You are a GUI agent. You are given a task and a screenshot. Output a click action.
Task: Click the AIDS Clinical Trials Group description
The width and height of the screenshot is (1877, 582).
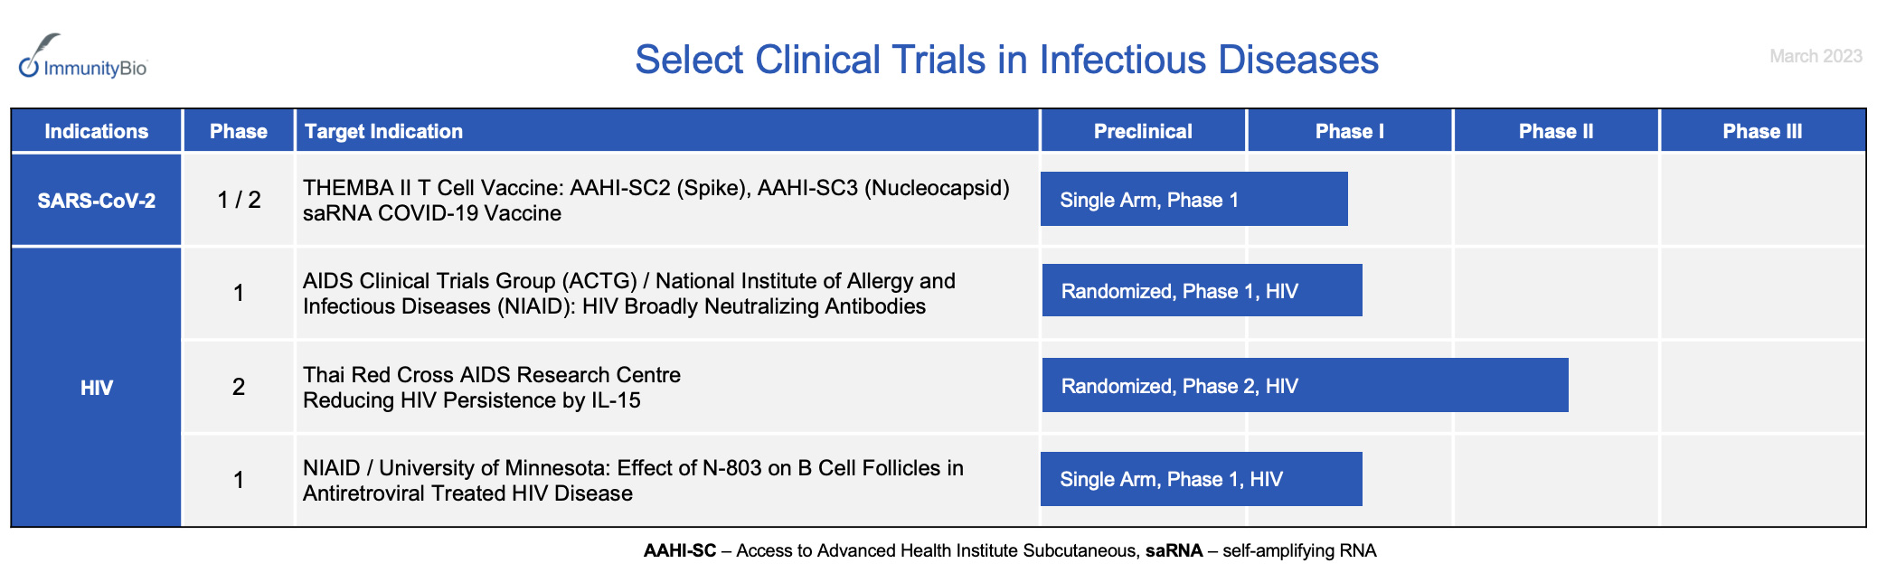[x=628, y=294]
